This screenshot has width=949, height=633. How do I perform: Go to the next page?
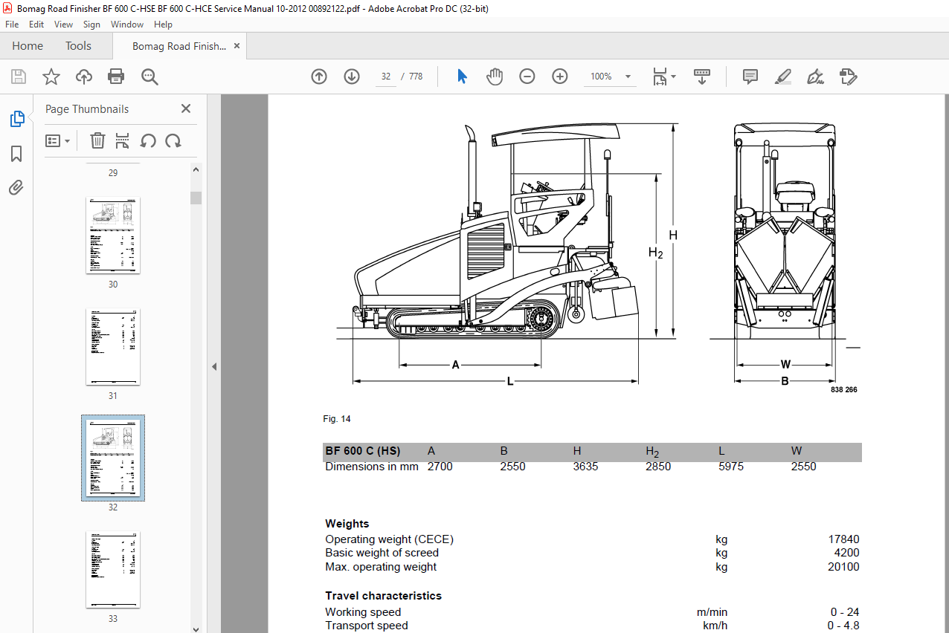352,77
